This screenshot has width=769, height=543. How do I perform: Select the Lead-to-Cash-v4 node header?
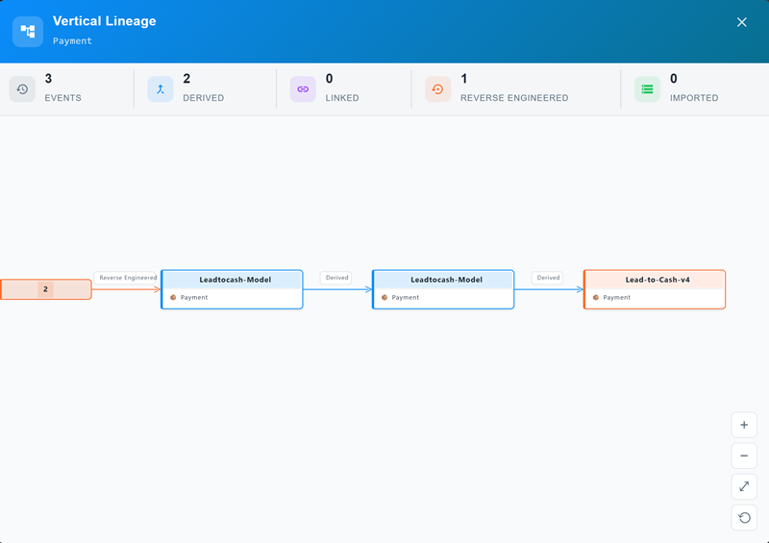655,280
